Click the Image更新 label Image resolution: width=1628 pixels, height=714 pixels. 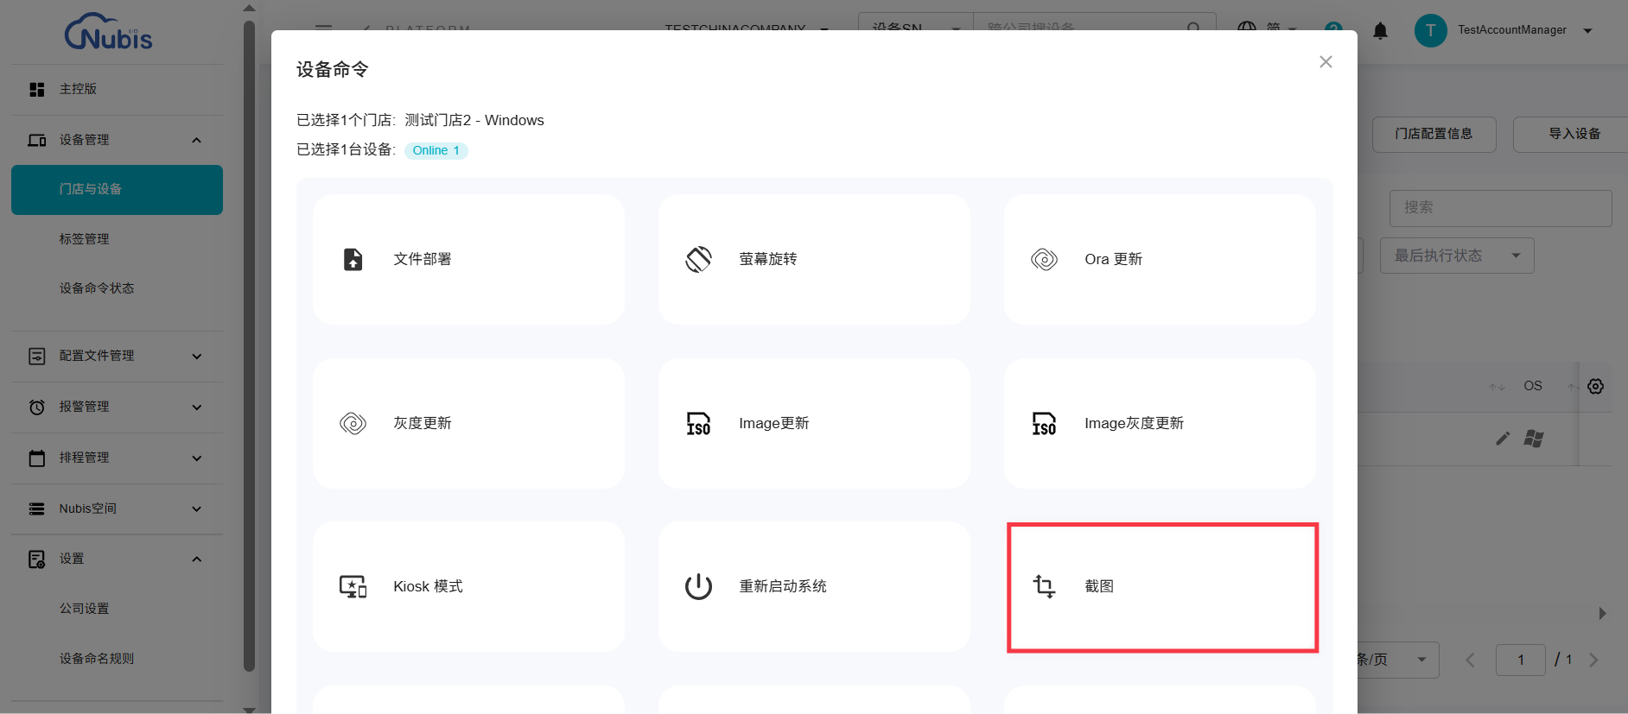click(773, 423)
